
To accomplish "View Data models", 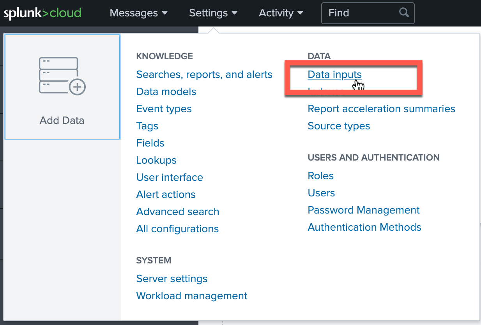I will (166, 92).
